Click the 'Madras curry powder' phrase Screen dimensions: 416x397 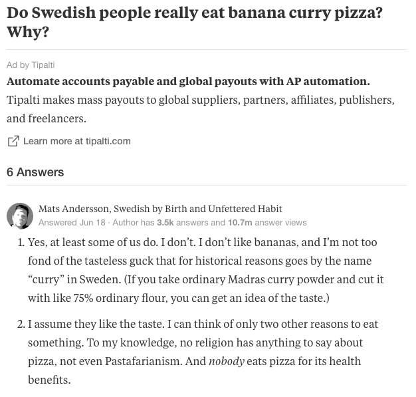[280, 279]
